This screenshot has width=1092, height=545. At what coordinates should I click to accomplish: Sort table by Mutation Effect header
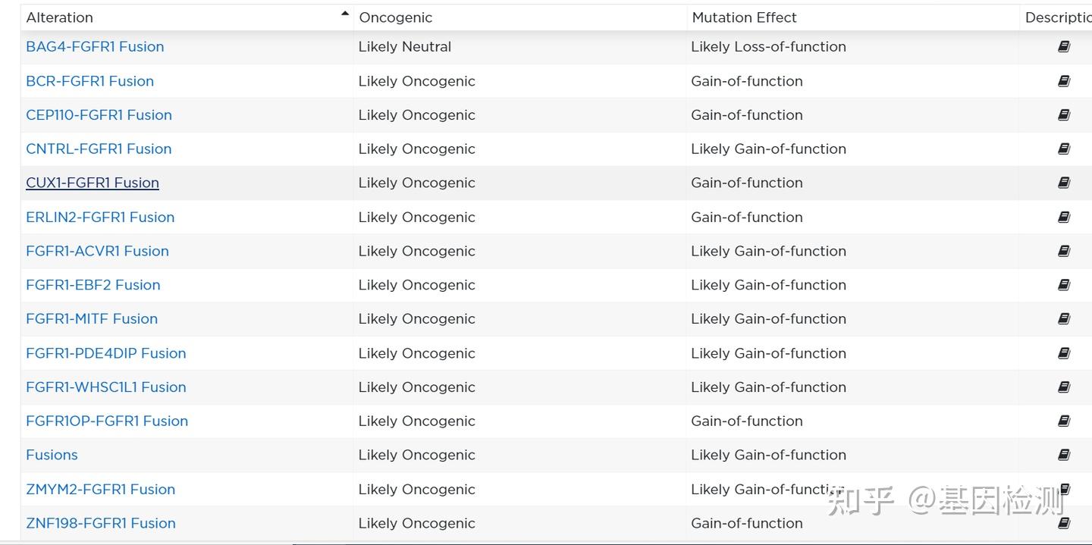pos(744,17)
